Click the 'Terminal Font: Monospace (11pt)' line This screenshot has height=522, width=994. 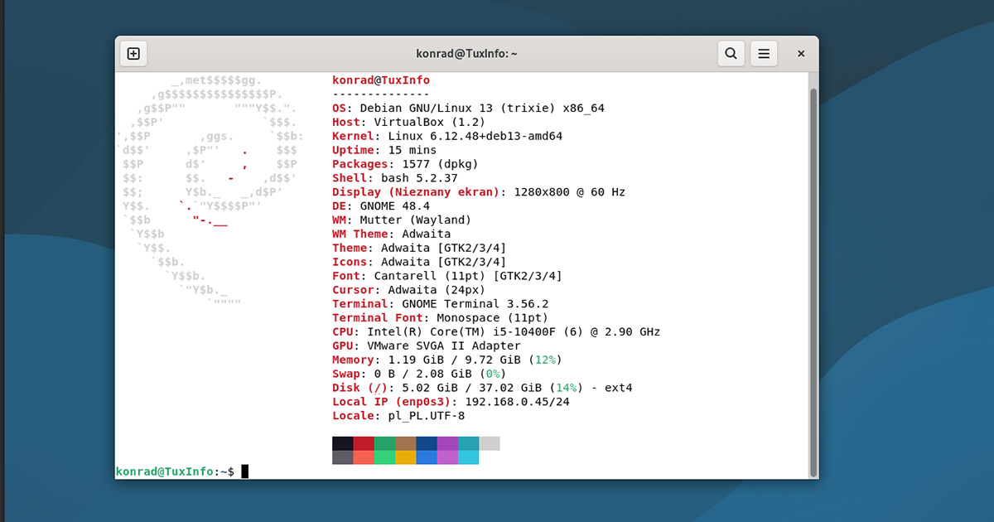(441, 318)
